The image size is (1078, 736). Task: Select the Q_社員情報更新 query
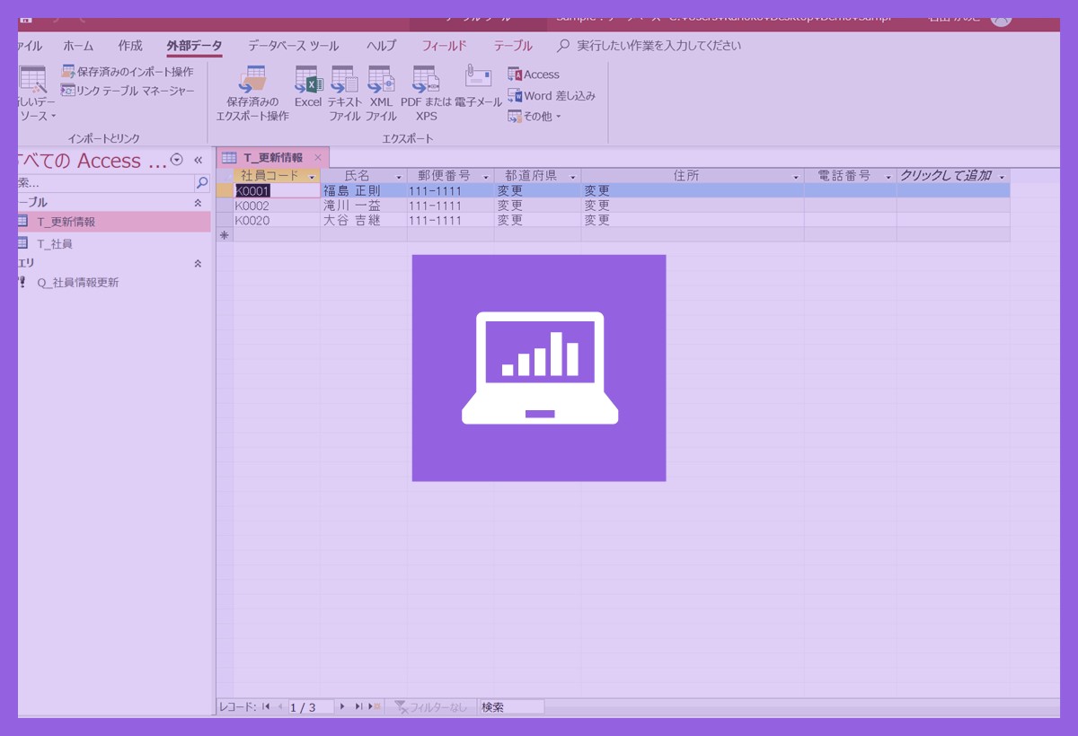[x=78, y=283]
